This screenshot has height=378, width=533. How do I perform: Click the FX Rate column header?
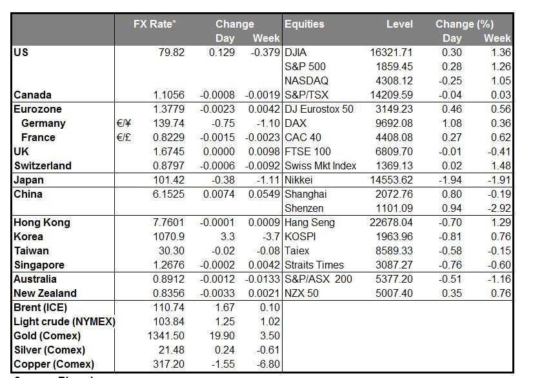pyautogui.click(x=155, y=24)
